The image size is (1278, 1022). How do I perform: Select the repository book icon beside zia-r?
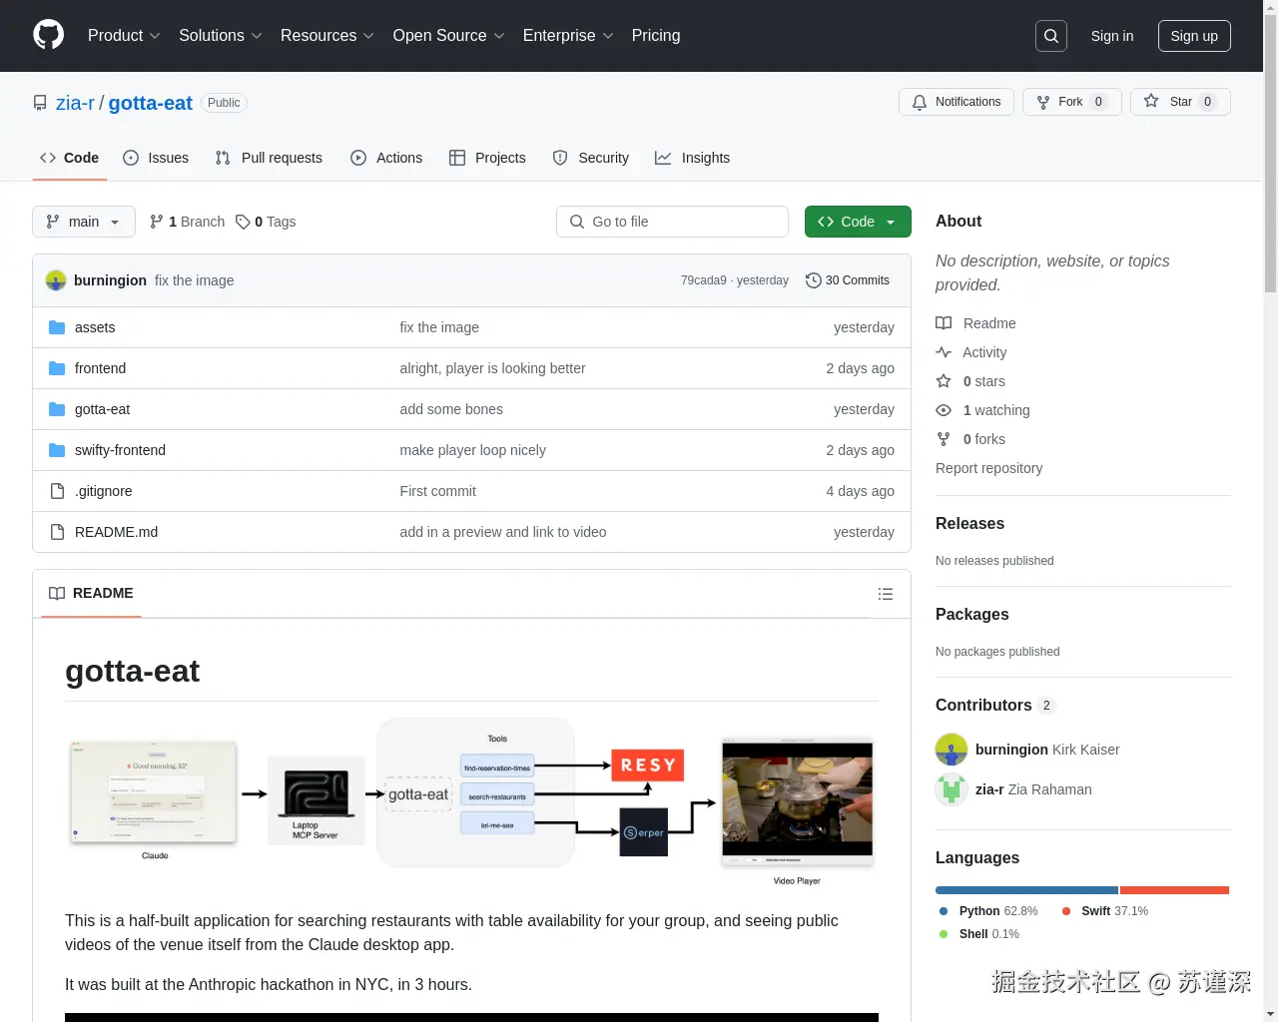click(40, 103)
